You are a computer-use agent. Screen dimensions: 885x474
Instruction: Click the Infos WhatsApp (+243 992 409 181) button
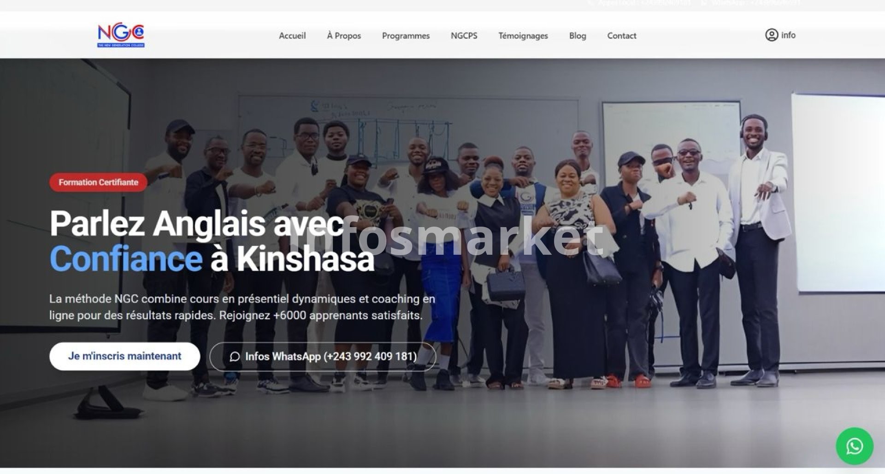click(x=323, y=357)
